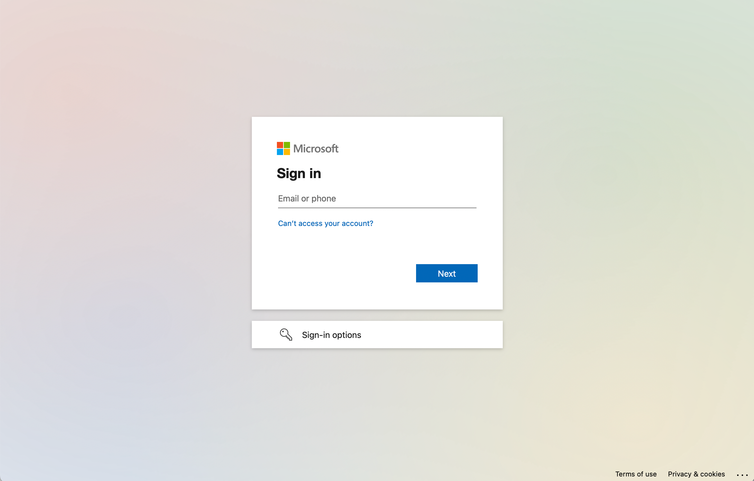Click the Microsoft four-square logo
Viewport: 754px width, 481px height.
coord(283,148)
